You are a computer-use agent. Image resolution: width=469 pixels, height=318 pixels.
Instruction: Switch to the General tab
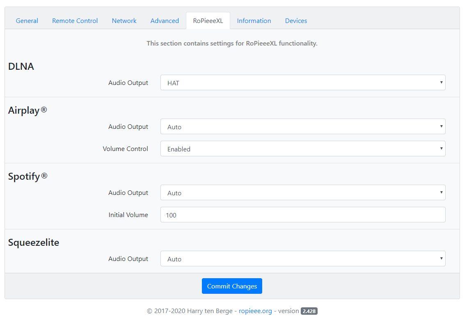pyautogui.click(x=27, y=21)
